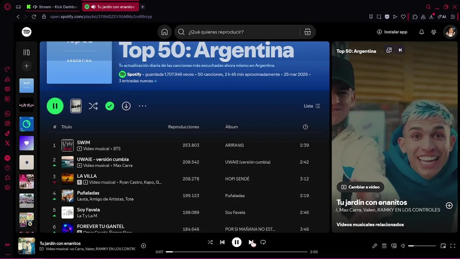Open browser history clock in sidebar
The height and width of the screenshot is (259, 460).
pos(8,168)
